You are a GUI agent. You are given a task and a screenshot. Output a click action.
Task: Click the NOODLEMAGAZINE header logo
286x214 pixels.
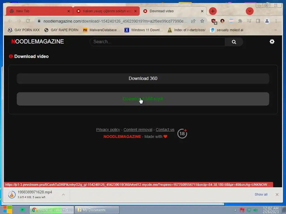[38, 42]
